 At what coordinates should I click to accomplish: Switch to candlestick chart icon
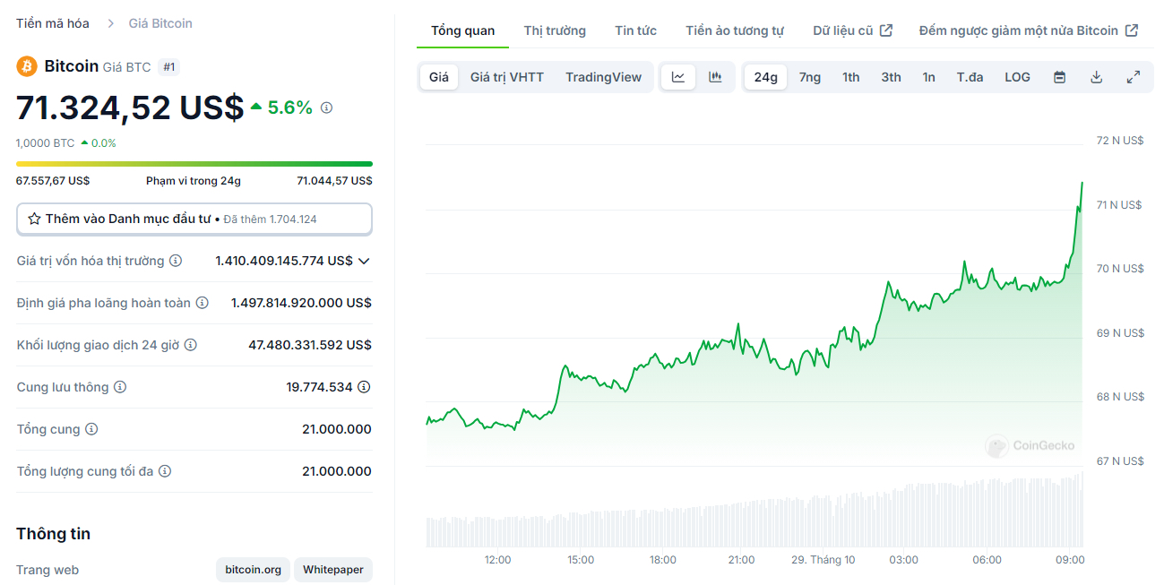[x=715, y=77]
